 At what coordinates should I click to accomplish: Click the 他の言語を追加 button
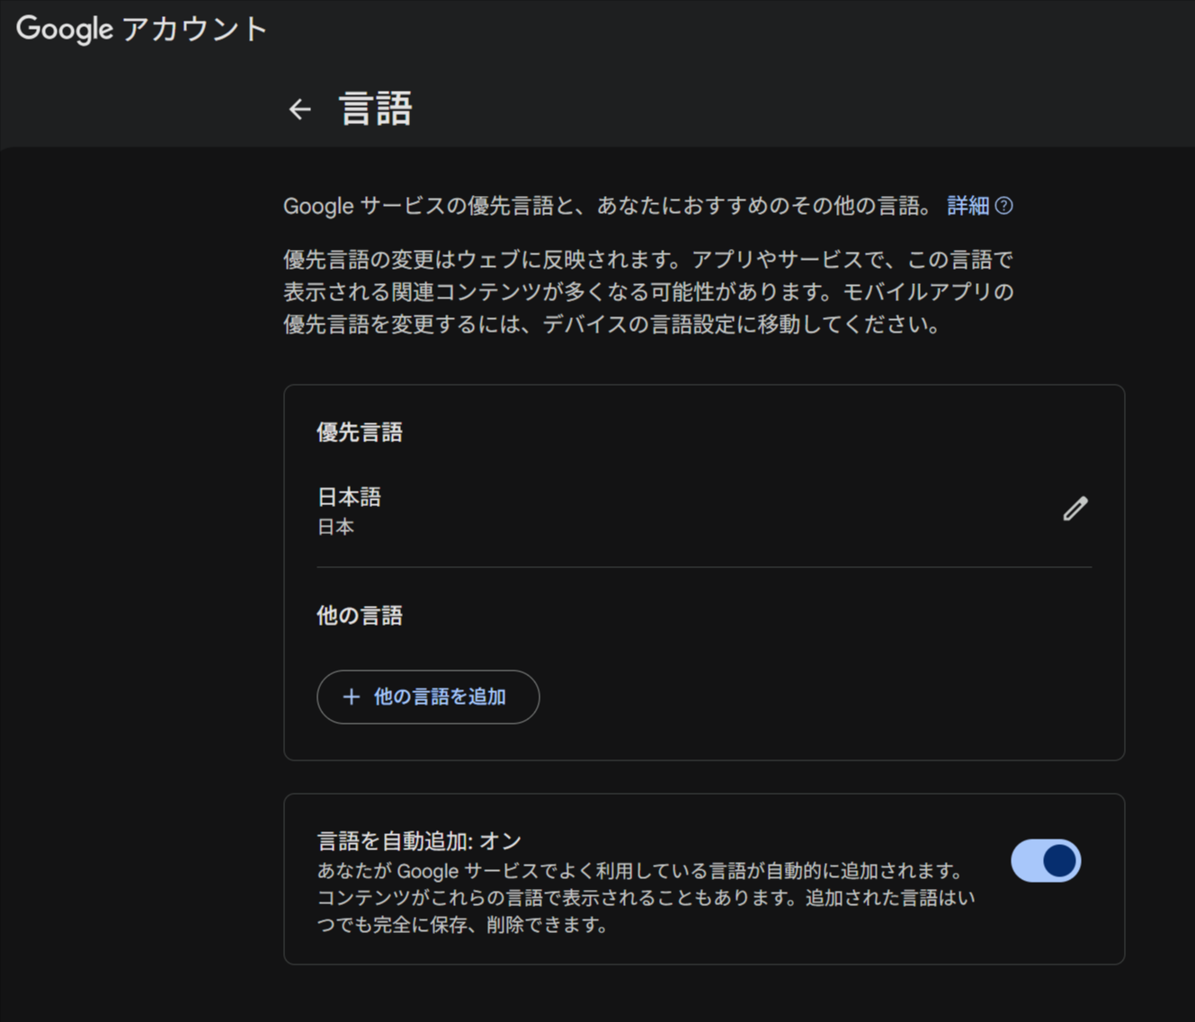(428, 697)
